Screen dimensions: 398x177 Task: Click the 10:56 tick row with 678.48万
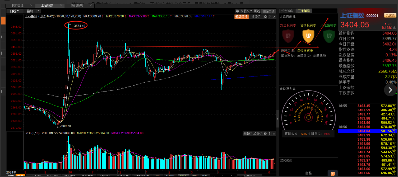pyautogui.click(x=368, y=127)
